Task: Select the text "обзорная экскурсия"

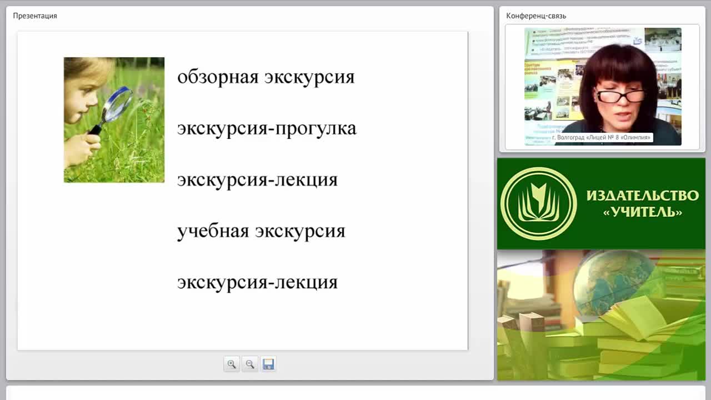Action: pyautogui.click(x=266, y=77)
